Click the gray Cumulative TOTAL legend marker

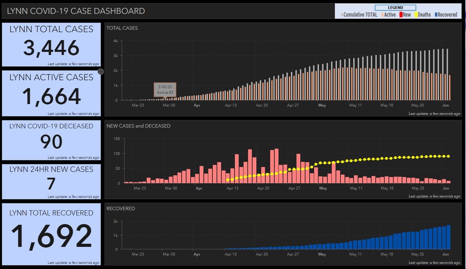click(x=342, y=15)
